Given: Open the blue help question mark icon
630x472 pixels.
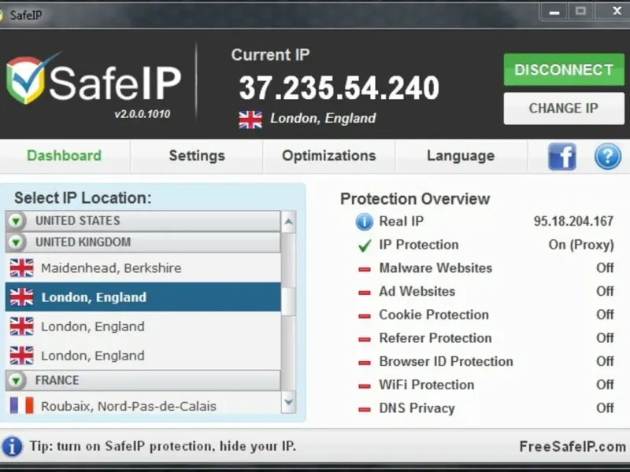Looking at the screenshot, I should [x=608, y=156].
